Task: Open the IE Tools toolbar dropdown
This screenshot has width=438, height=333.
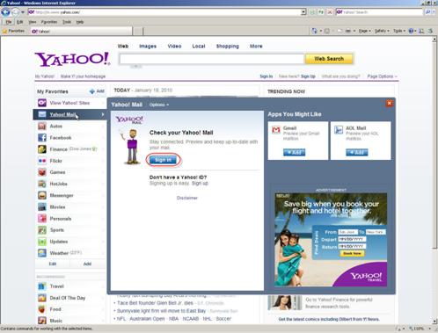Action: (399, 31)
